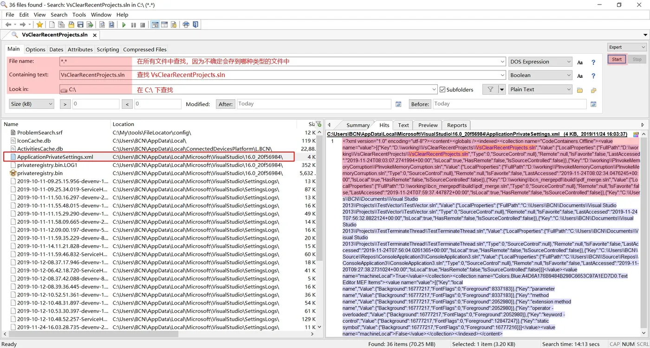Toggle the Before modified date button
650x348 pixels.
pos(420,104)
